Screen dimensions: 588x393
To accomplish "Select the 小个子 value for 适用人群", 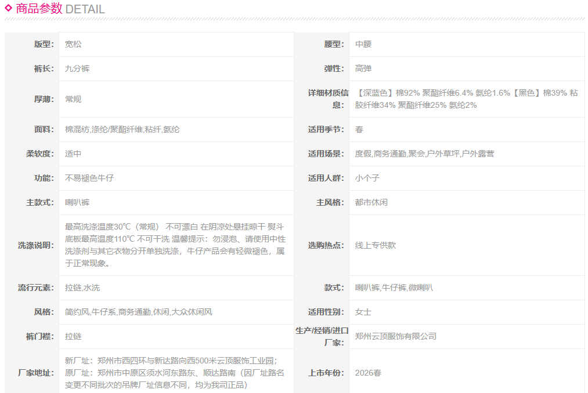I will pos(367,178).
